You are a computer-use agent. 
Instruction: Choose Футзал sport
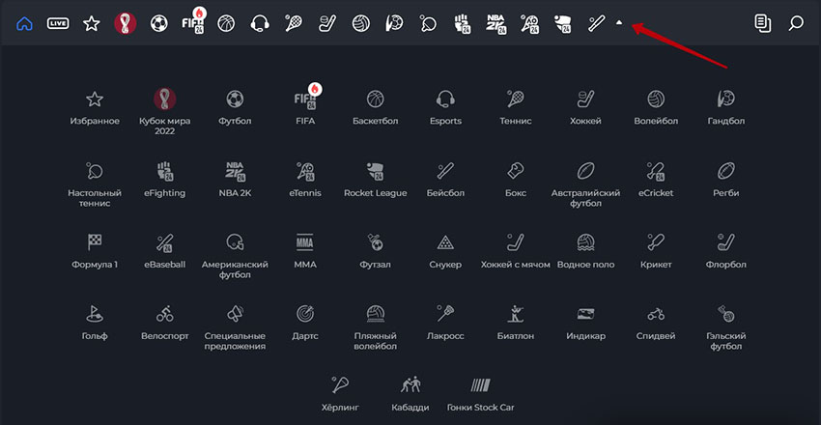click(x=376, y=251)
